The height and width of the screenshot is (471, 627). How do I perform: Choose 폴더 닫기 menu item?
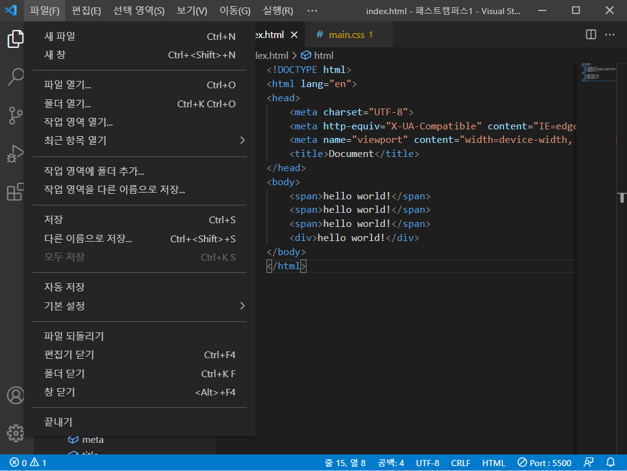coord(139,373)
